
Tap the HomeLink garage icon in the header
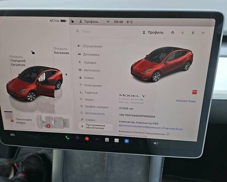click(x=173, y=33)
